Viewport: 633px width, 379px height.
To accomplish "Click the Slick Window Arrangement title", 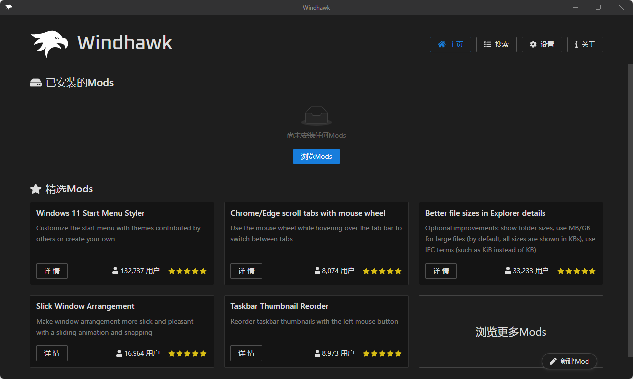I will tap(85, 306).
